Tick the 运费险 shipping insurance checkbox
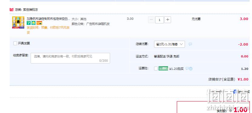This screenshot has height=113, width=252. pos(156,69)
